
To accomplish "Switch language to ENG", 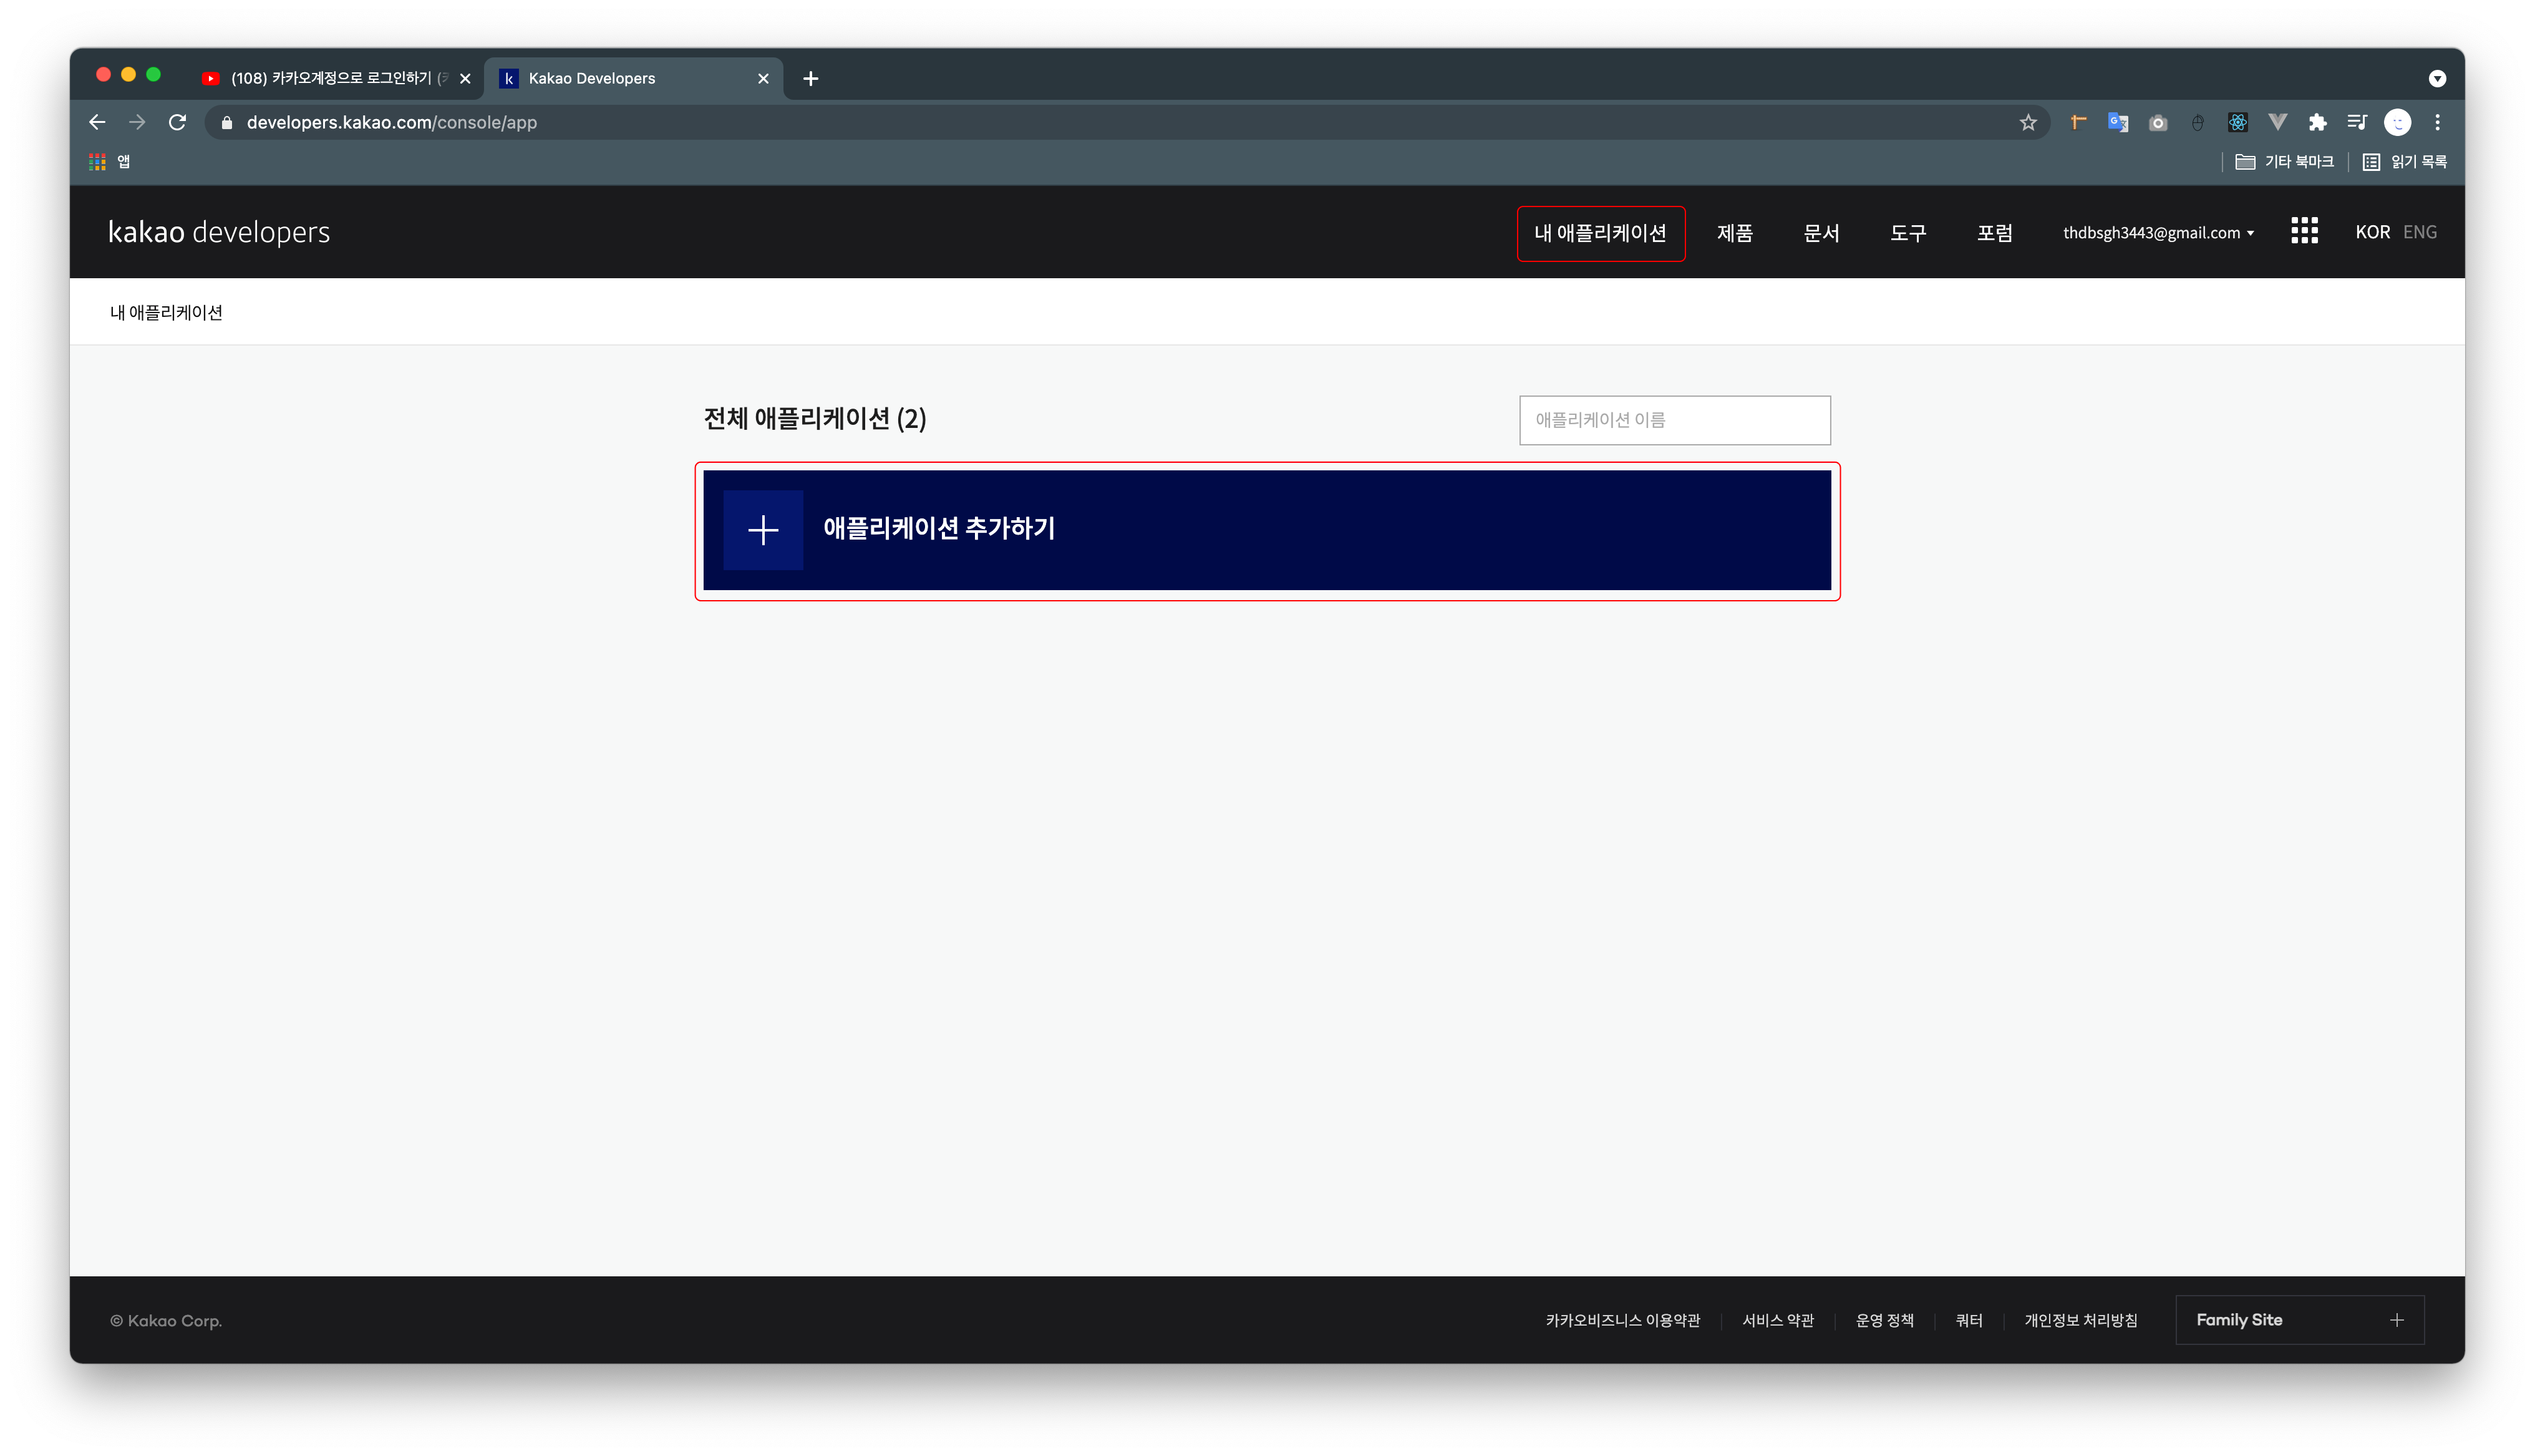I will click(x=2419, y=232).
